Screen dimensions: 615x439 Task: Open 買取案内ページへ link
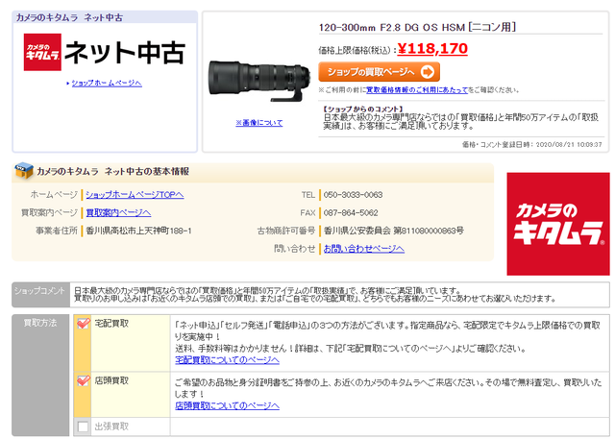pyautogui.click(x=118, y=213)
